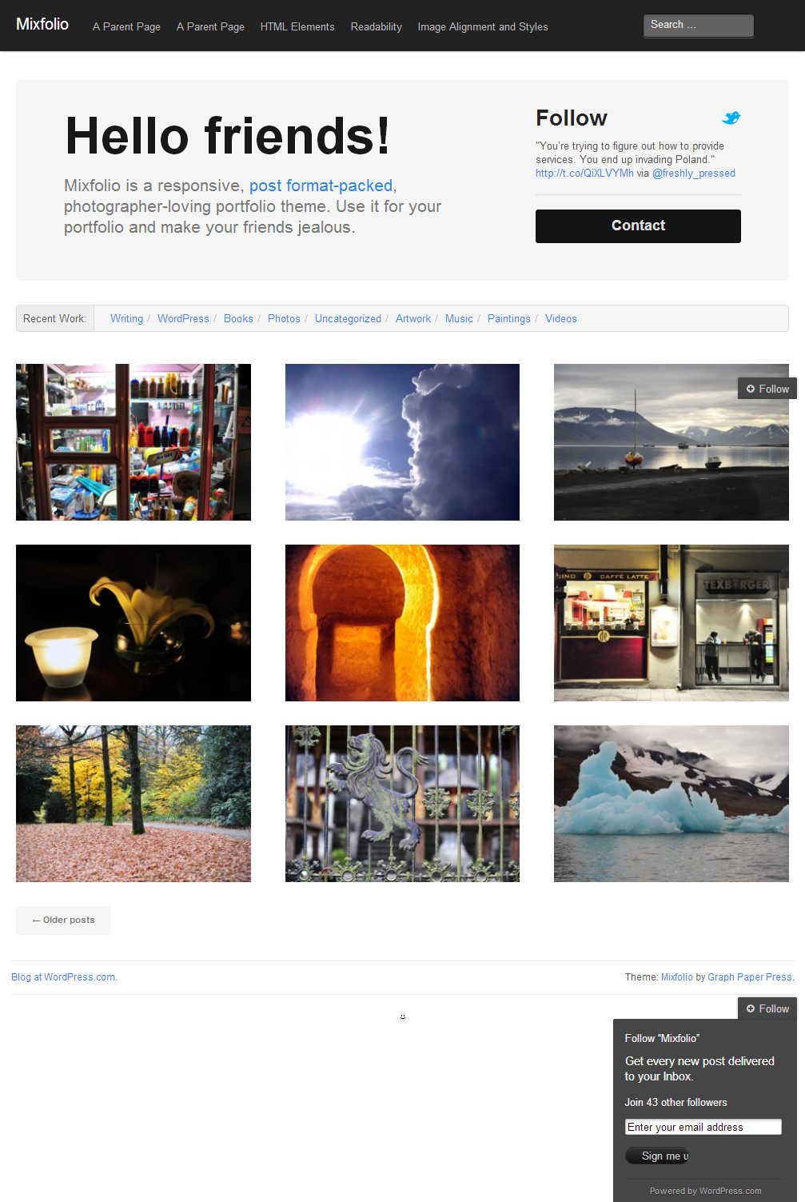The image size is (805, 1202).
Task: Open the @freshly_pressed Twitter link
Action: point(694,173)
